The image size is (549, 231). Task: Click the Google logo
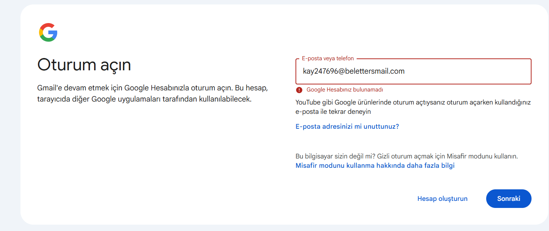[48, 32]
